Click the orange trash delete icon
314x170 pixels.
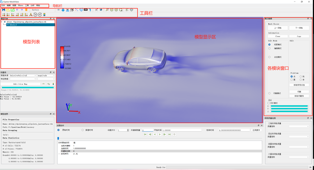tap(26, 10)
